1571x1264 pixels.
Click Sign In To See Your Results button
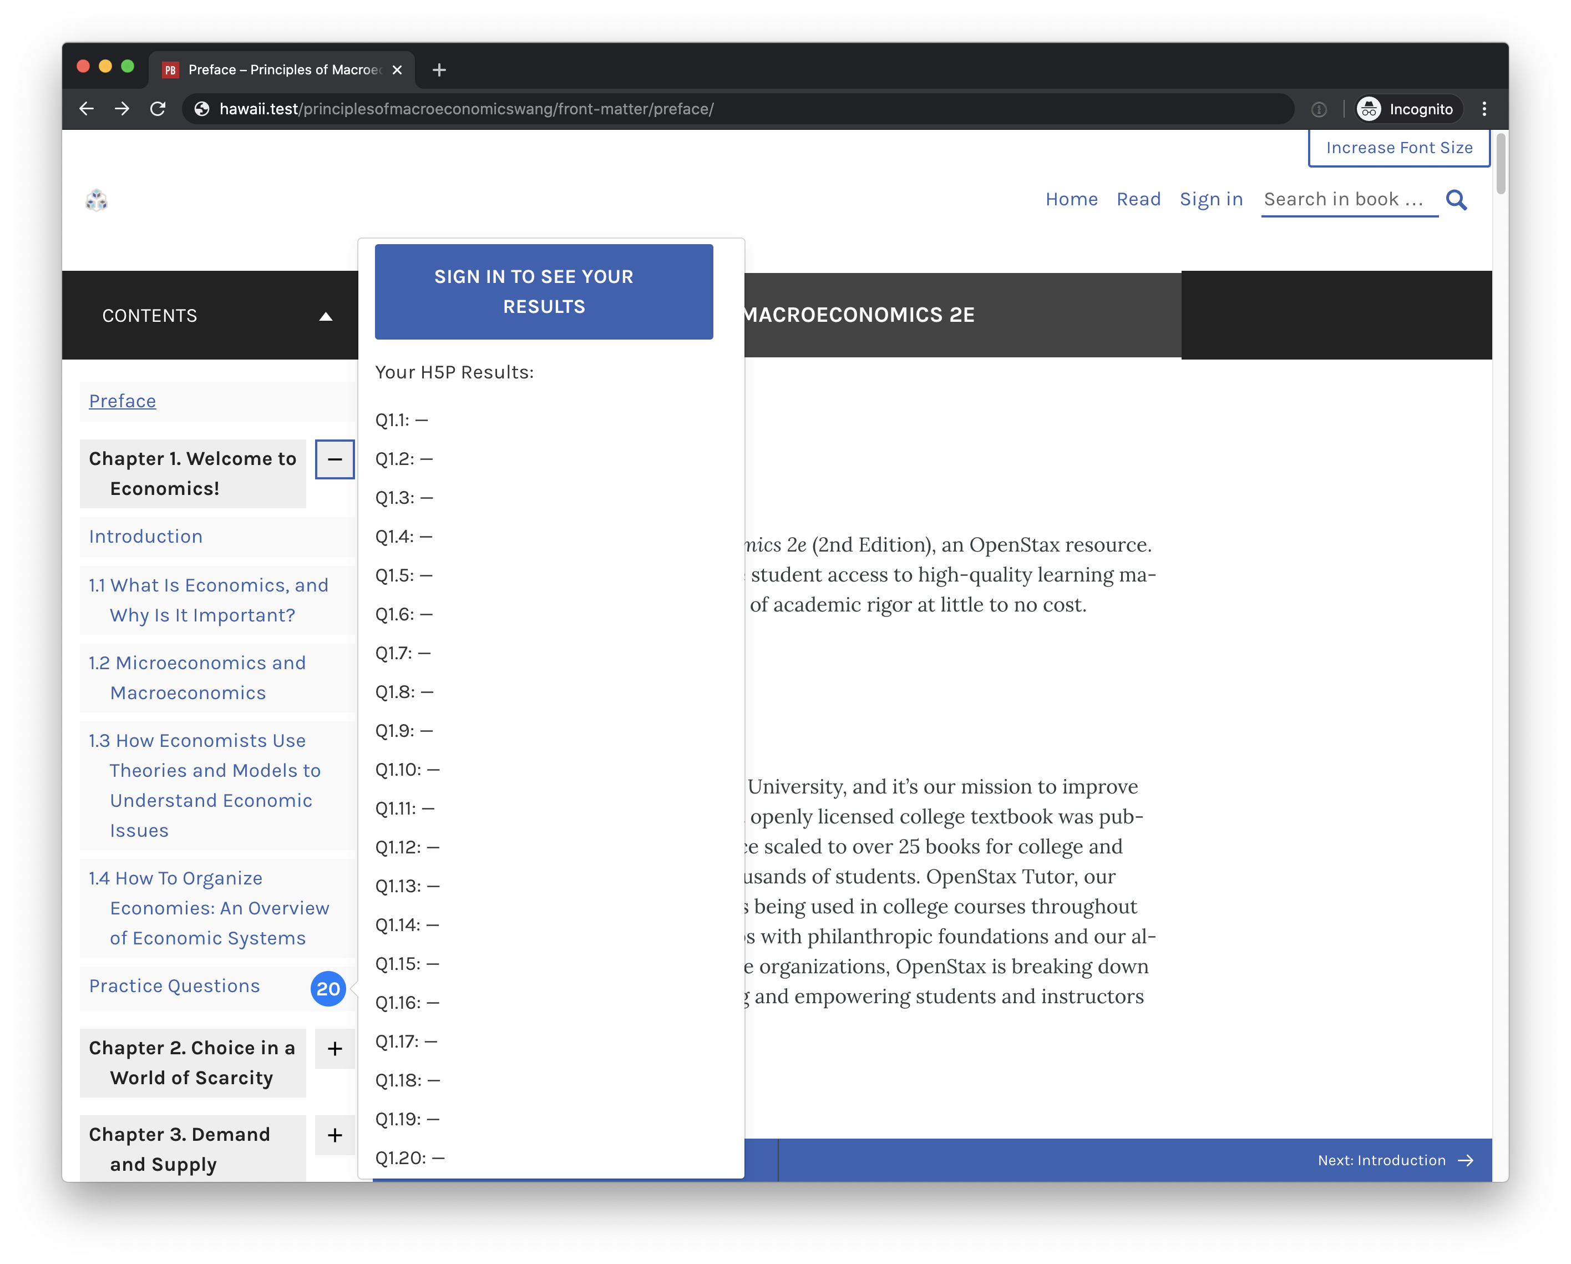tap(544, 291)
